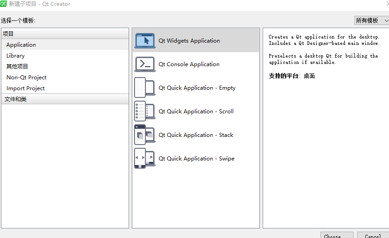
Task: Click the Choose button
Action: click(x=337, y=235)
